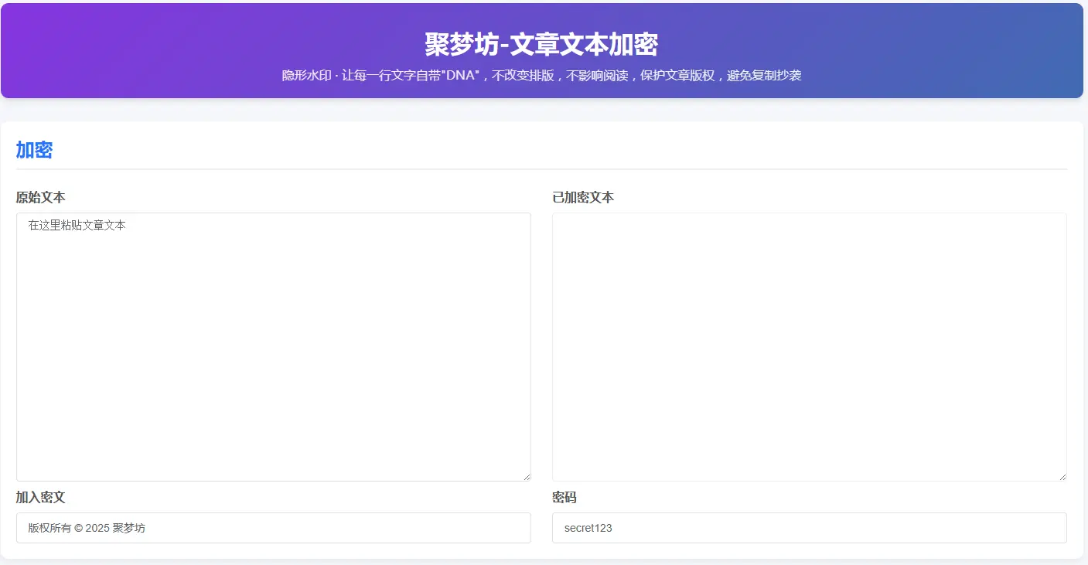Click the 原始文本 label
This screenshot has width=1088, height=565.
point(40,198)
